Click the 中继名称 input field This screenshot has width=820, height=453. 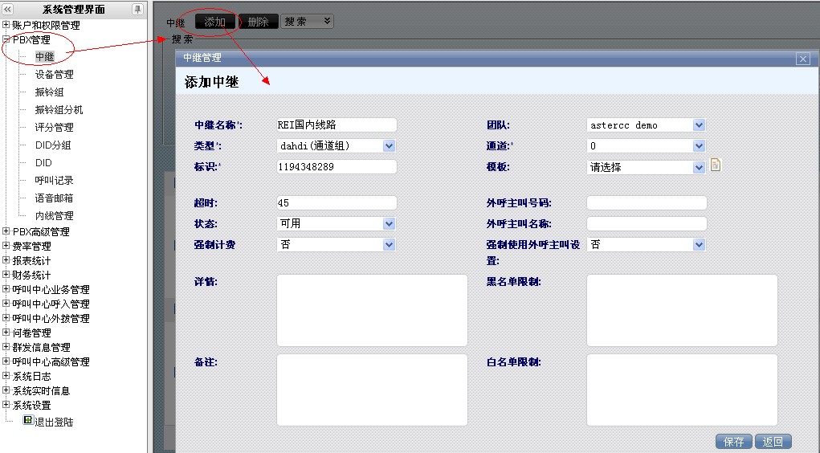pyautogui.click(x=336, y=125)
